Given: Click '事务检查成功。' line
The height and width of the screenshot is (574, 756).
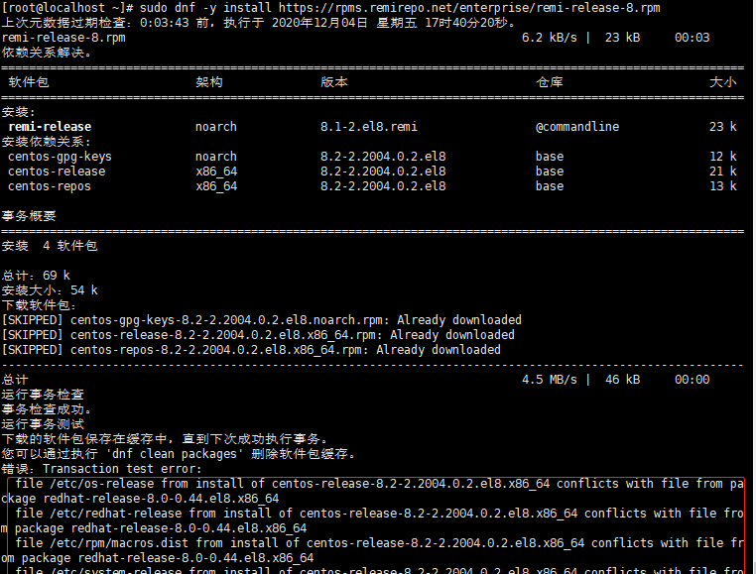Looking at the screenshot, I should pos(47,409).
